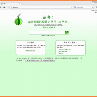This screenshot has height=97, width=97.
Task: Open the search engine selector dropdown
Action: (x=75, y=7)
